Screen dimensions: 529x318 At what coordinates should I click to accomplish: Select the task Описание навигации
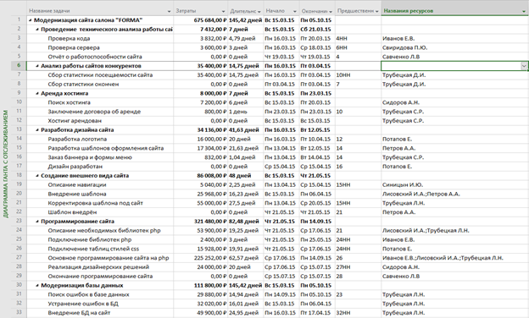point(77,184)
